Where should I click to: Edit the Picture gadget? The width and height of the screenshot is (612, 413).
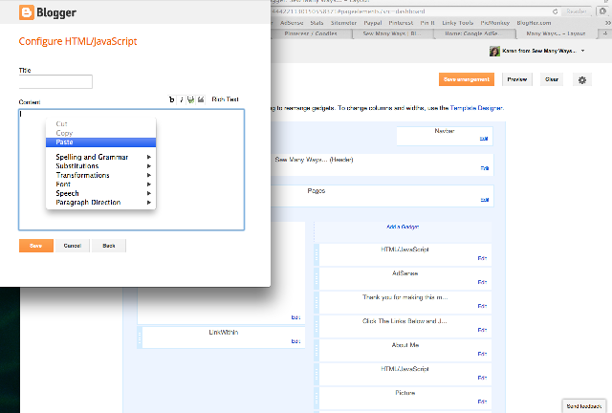482,402
